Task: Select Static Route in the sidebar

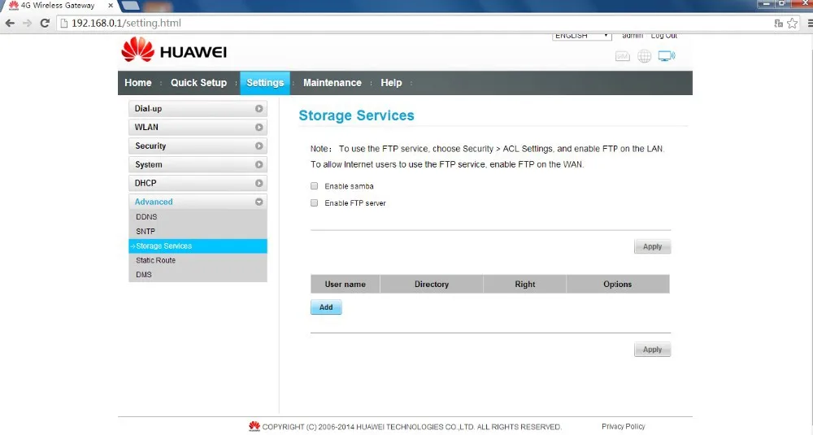Action: tap(155, 260)
